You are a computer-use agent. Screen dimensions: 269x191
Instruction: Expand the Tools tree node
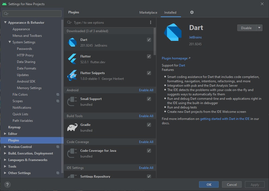coord(5,166)
